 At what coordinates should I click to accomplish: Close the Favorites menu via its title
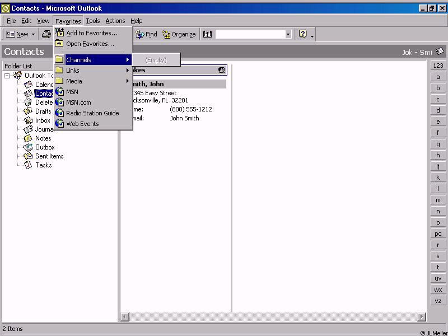coord(68,21)
